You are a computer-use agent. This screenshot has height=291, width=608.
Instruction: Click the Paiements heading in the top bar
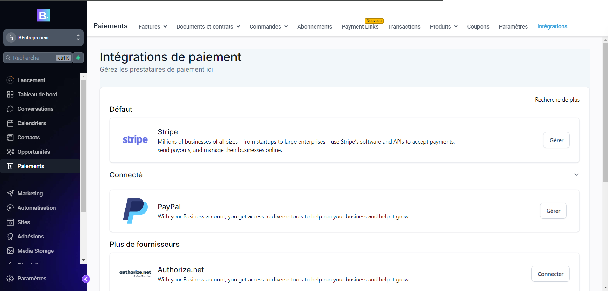point(110,26)
